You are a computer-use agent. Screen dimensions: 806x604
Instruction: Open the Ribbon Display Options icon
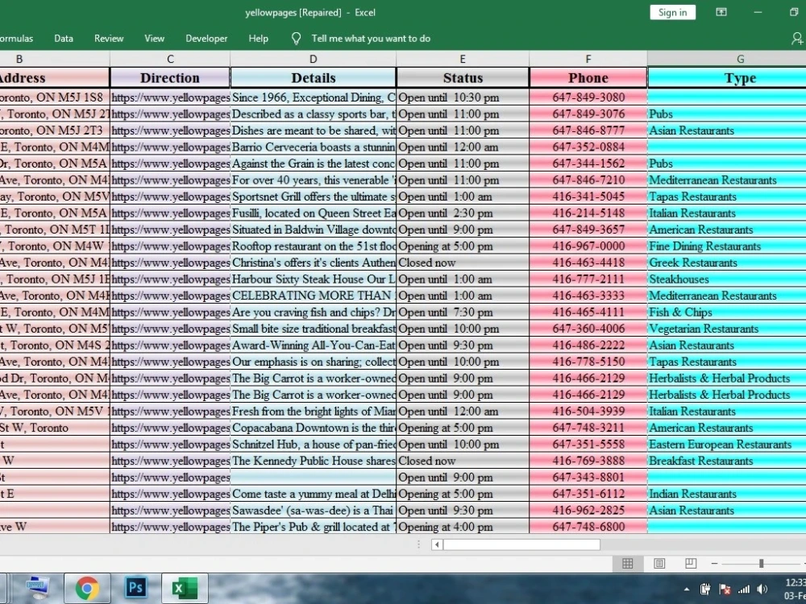(721, 12)
